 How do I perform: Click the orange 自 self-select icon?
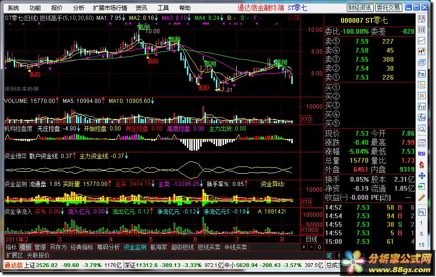[422, 96]
